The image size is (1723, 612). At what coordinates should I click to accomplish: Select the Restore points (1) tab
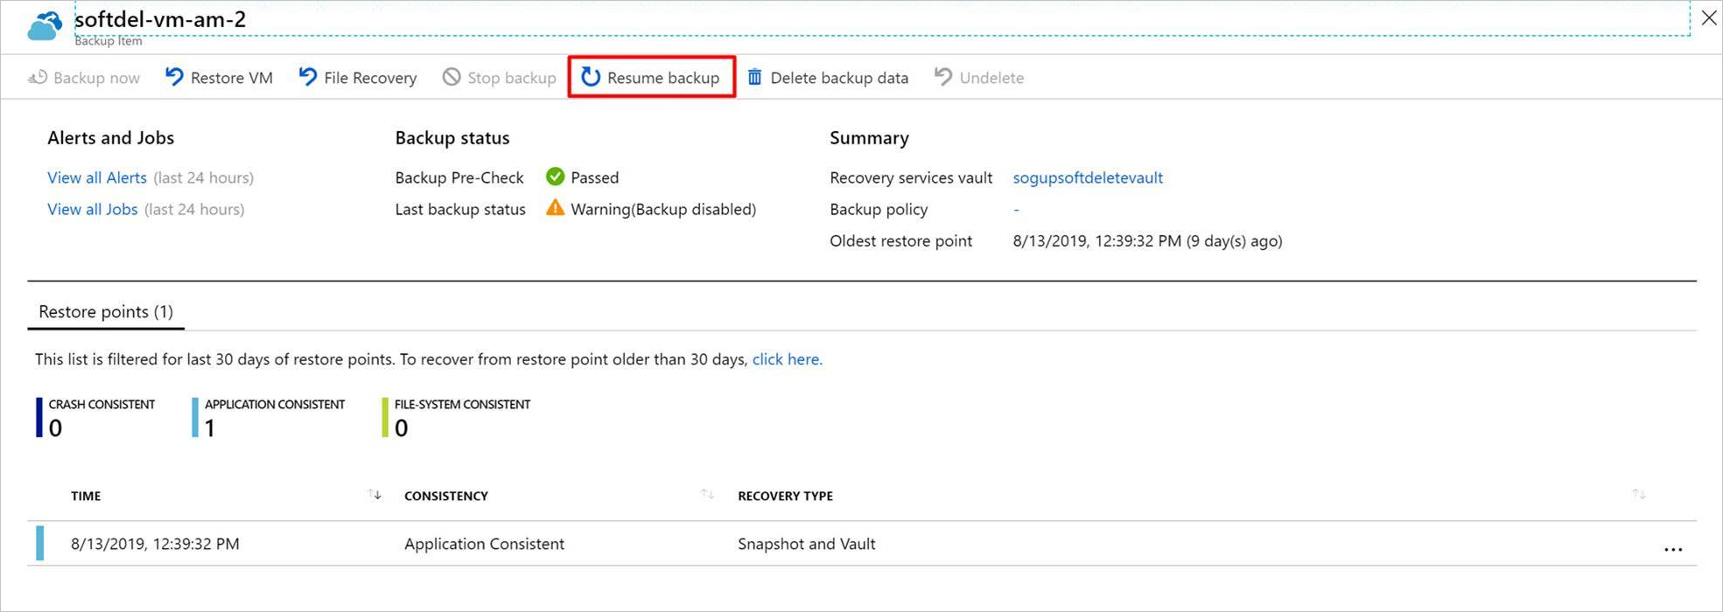[106, 312]
